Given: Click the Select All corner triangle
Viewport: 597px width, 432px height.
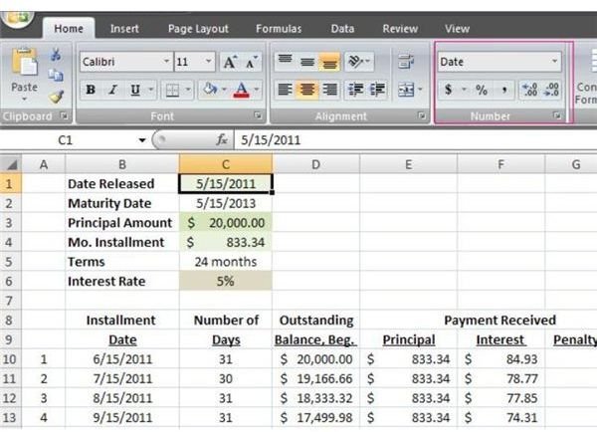Looking at the screenshot, I should [11, 164].
